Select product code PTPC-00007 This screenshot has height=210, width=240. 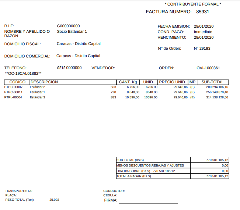(x=13, y=87)
